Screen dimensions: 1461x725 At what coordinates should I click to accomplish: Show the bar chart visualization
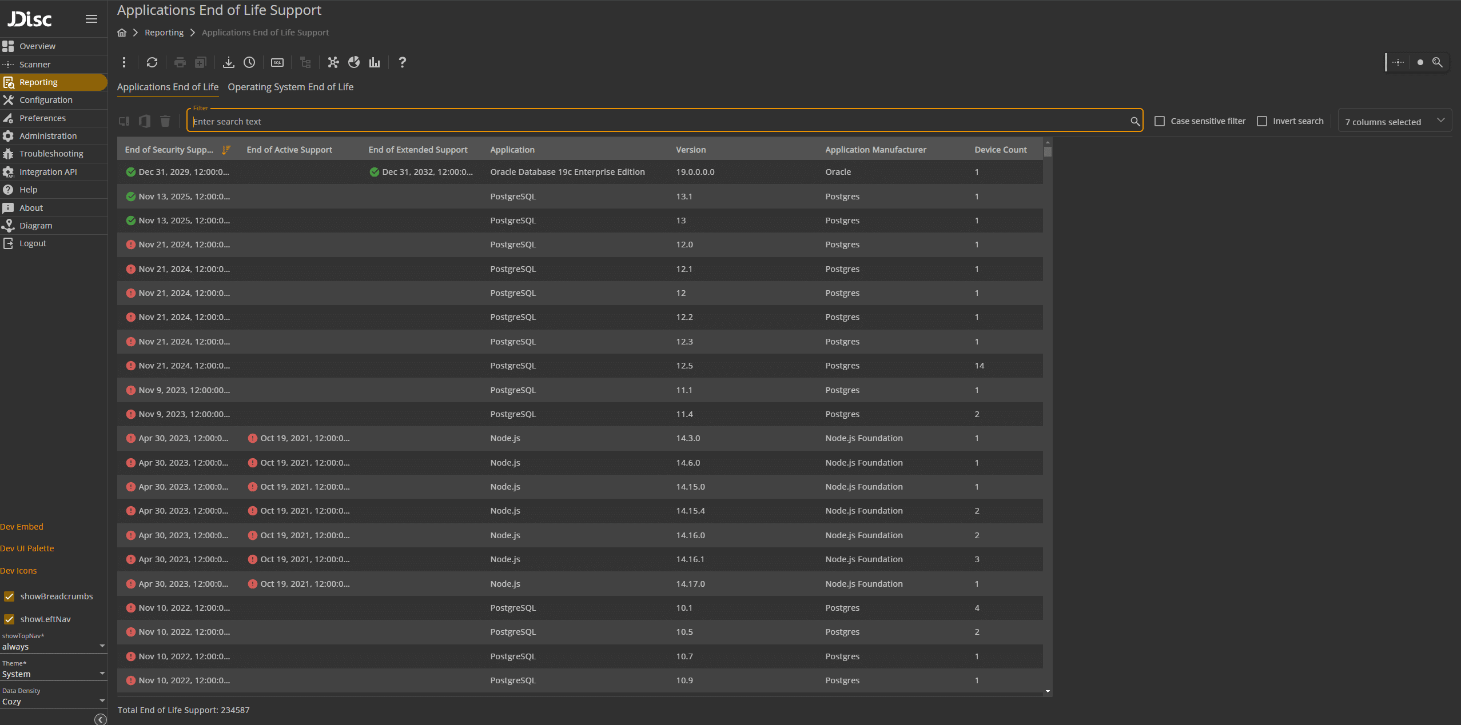[374, 62]
